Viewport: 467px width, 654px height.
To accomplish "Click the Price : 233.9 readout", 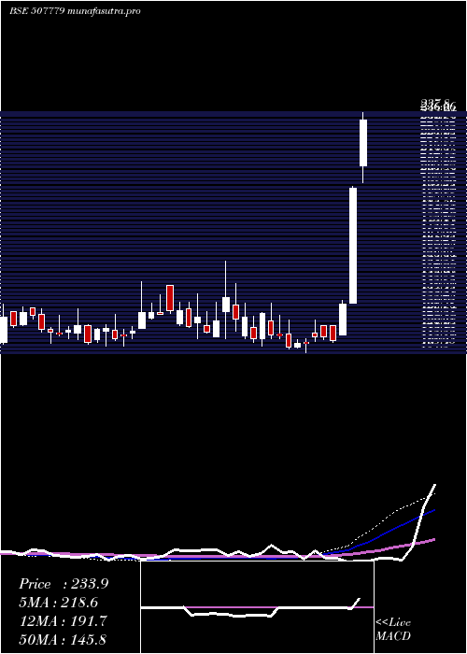I will 64,584.
